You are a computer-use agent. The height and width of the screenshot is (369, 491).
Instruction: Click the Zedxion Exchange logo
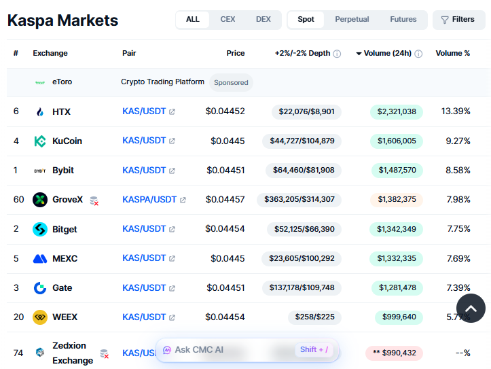pos(40,353)
